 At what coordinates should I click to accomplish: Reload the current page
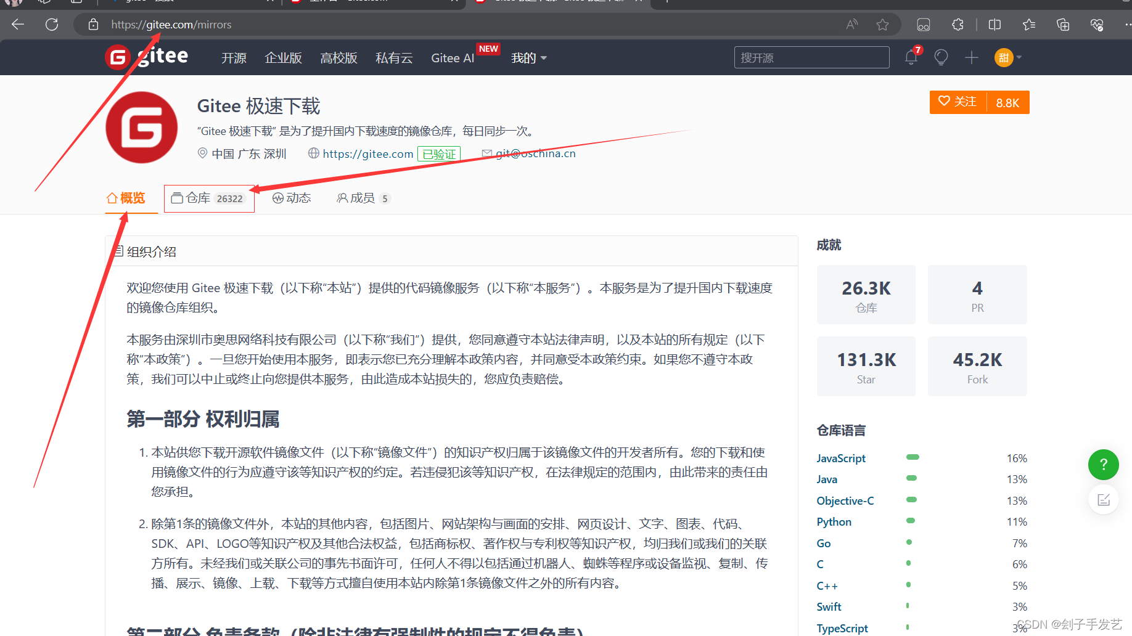pos(52,25)
